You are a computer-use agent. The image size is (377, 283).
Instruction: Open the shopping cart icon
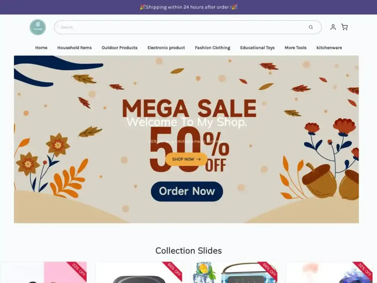[344, 27]
